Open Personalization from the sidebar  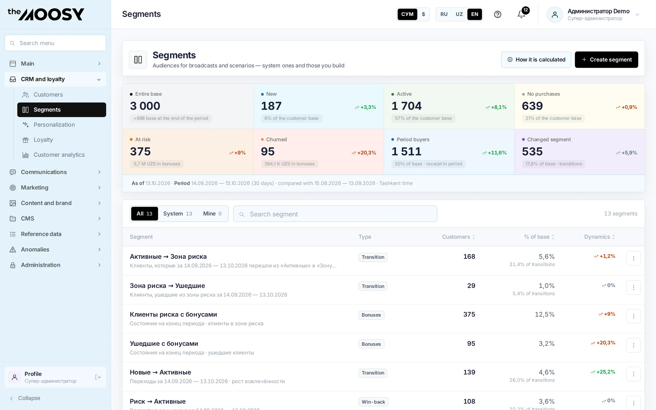[61, 125]
